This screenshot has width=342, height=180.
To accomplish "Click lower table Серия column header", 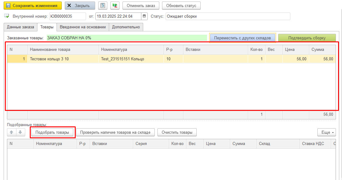I will (151, 144).
